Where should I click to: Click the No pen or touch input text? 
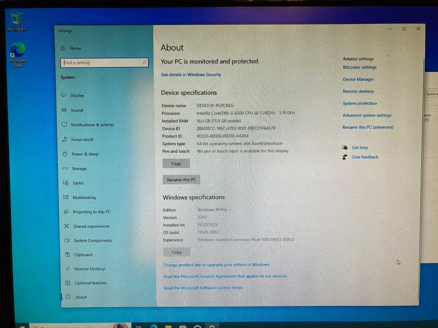[243, 151]
